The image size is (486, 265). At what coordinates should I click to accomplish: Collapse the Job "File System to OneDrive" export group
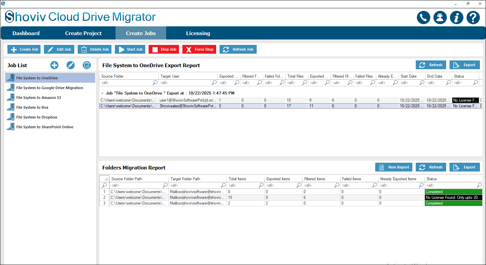[x=102, y=93]
